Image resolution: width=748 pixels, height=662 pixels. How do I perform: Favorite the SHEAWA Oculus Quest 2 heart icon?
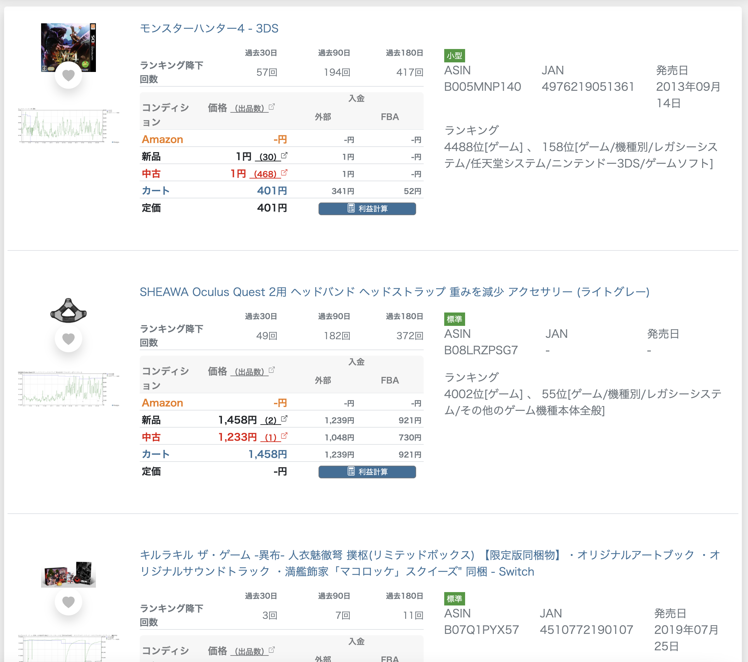68,339
